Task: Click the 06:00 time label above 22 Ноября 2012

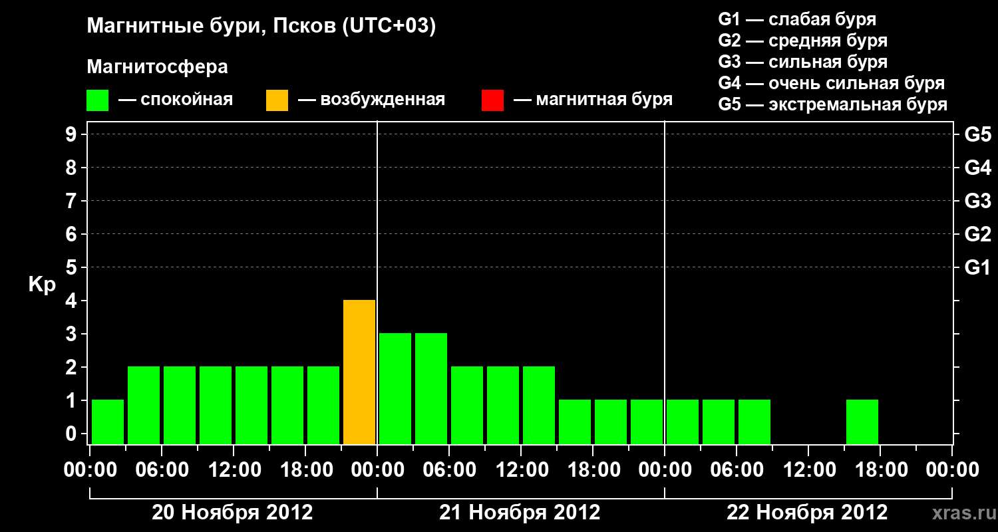Action: 736,470
